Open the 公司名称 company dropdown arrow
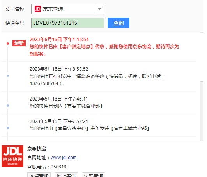Viewport: 207px width, 177px height. [x=99, y=9]
